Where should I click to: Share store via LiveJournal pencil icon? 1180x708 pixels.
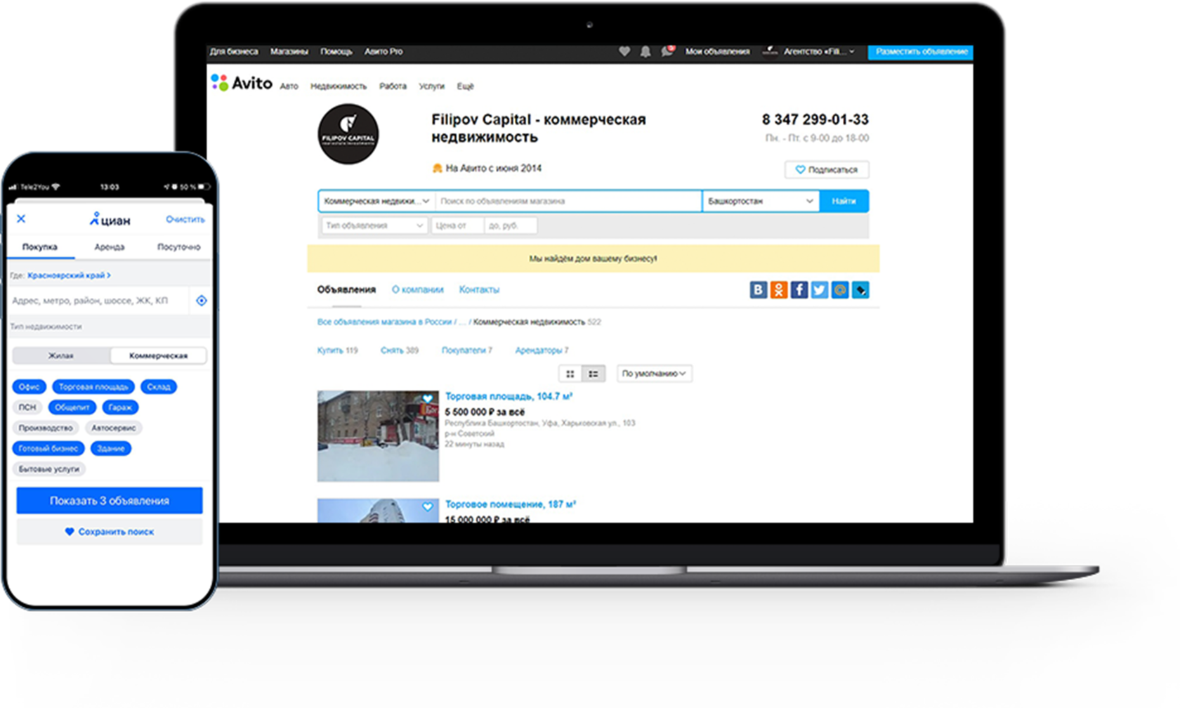pos(860,290)
